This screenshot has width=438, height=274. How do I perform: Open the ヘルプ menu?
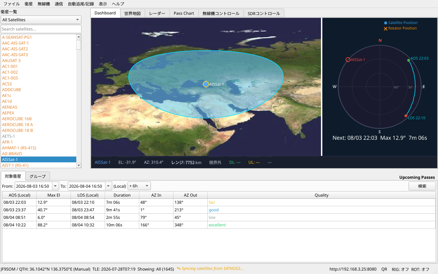point(118,4)
